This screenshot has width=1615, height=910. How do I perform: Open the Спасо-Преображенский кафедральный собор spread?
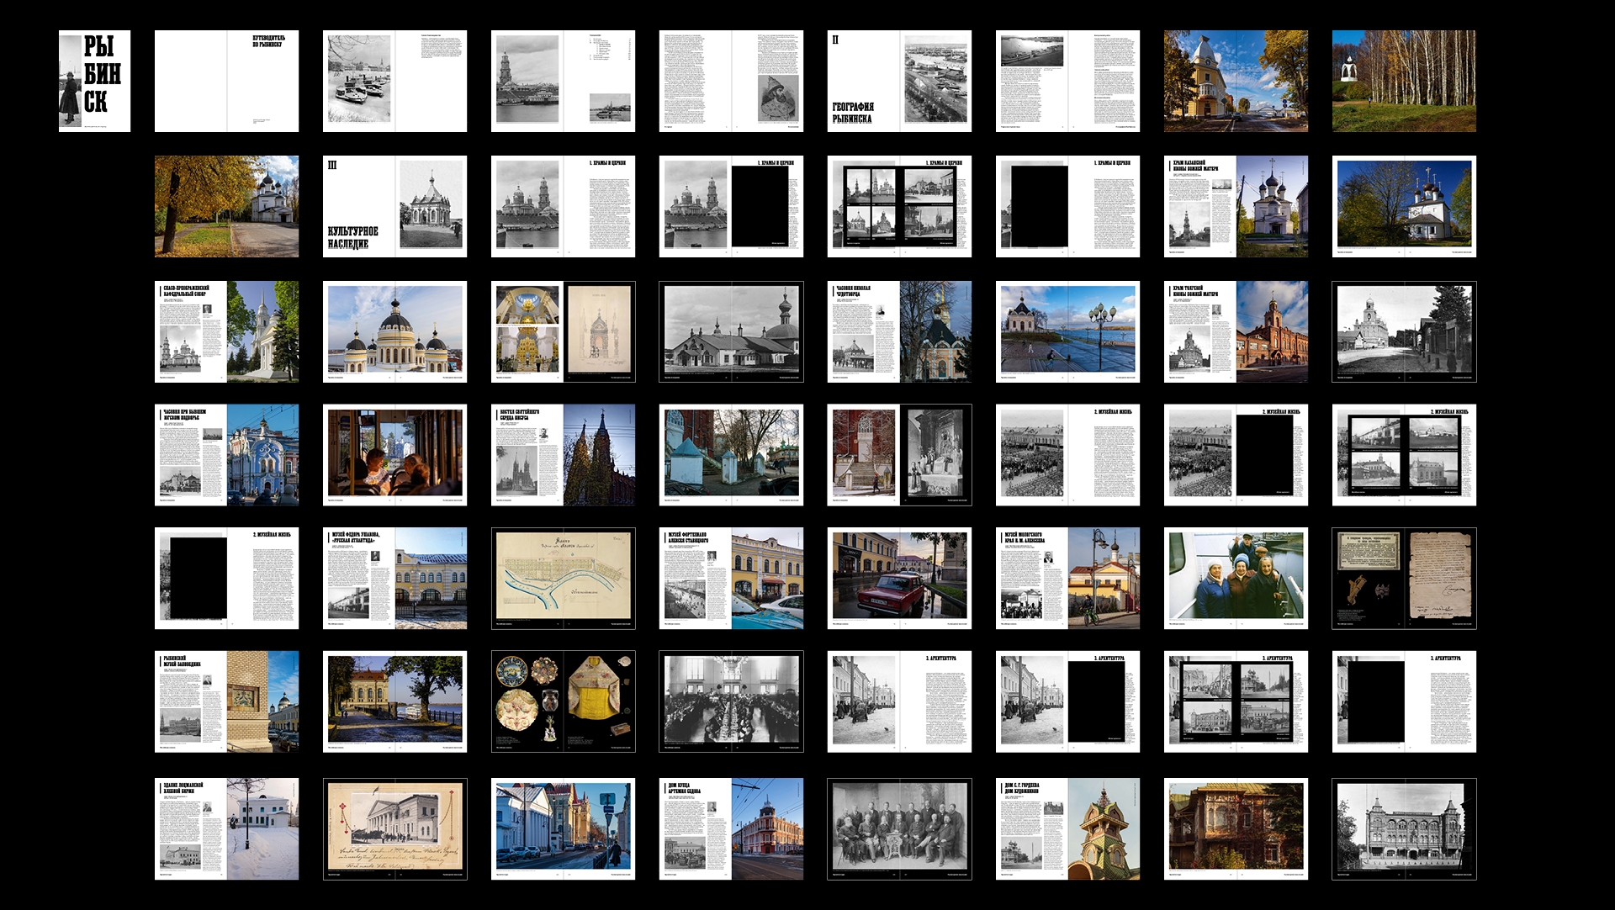point(226,331)
